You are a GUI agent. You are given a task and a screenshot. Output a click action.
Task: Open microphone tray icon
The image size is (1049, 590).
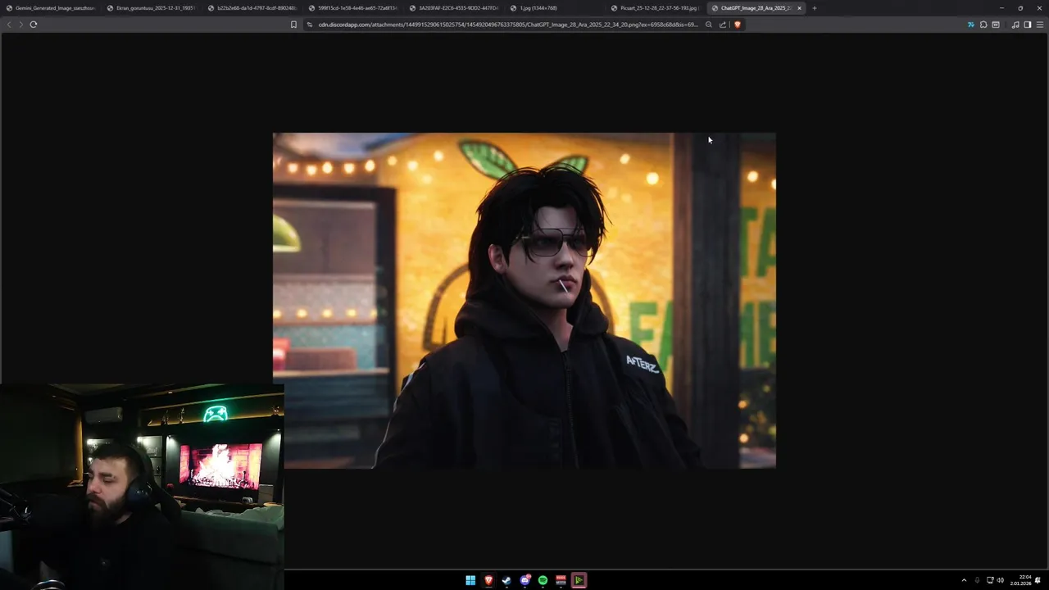click(977, 580)
